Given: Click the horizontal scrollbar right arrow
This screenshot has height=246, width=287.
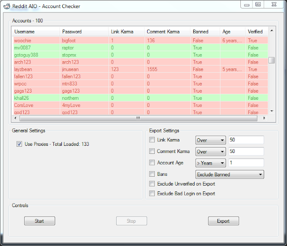Looking at the screenshot, I should [264, 118].
